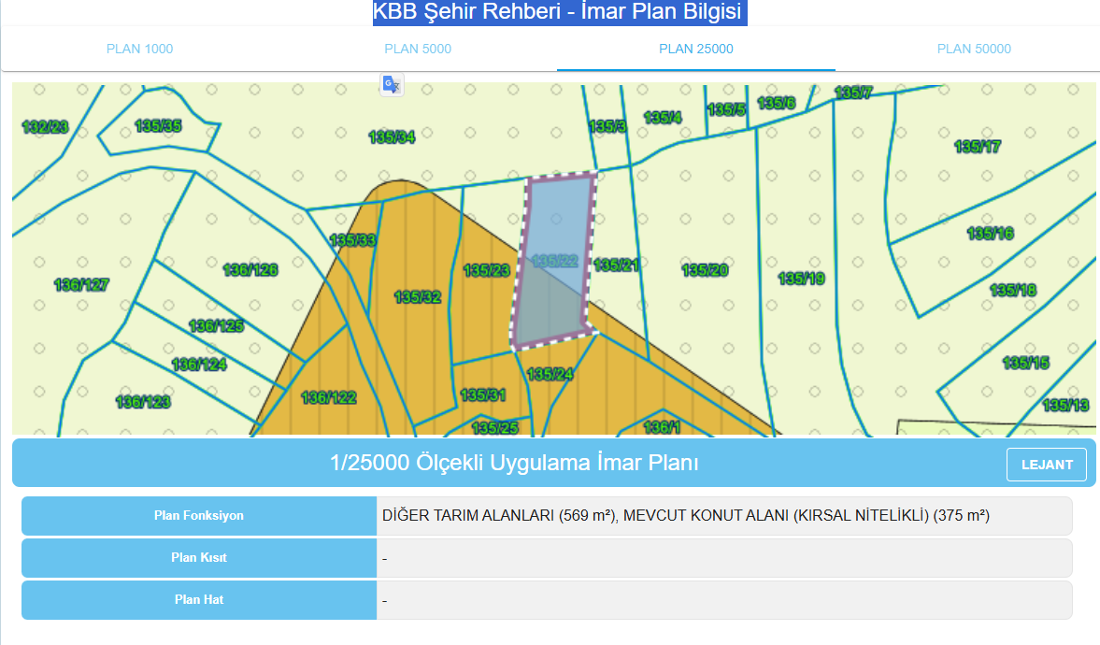Select the PLAN 25000 tab
Screen dimensions: 1100x645
click(x=696, y=49)
